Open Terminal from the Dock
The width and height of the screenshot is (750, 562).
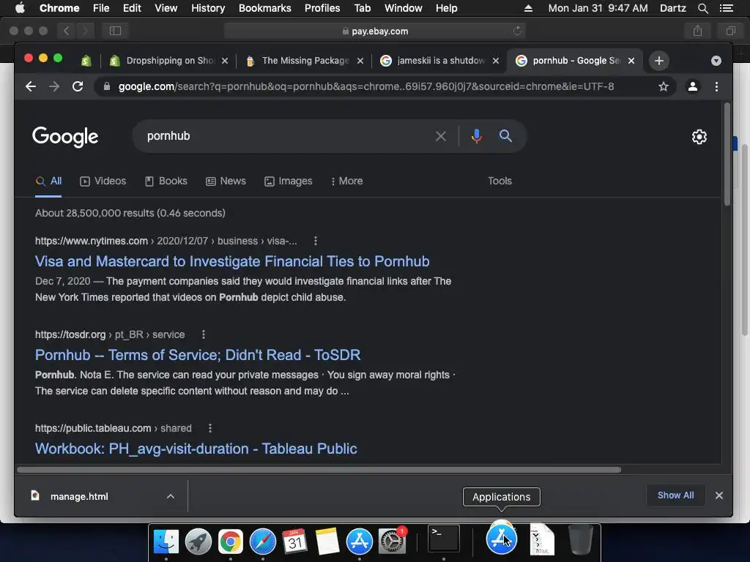[444, 539]
